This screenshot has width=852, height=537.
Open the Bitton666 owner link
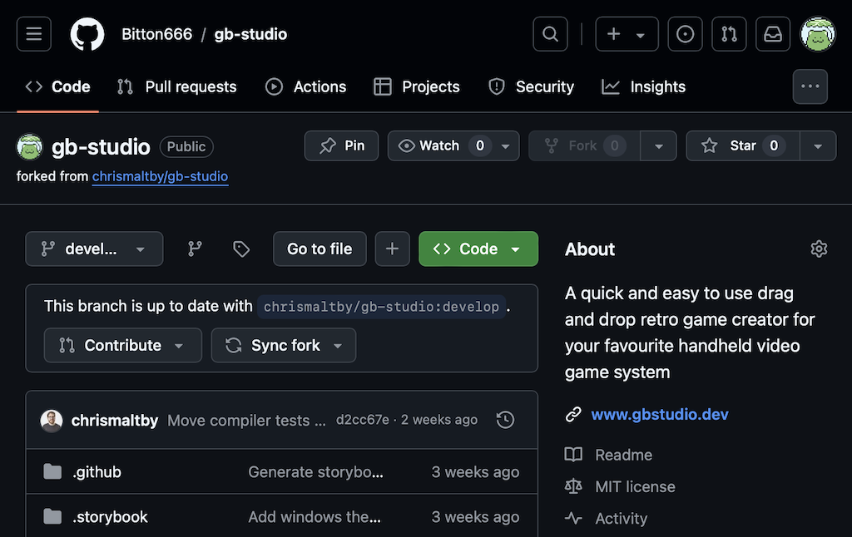(x=156, y=34)
